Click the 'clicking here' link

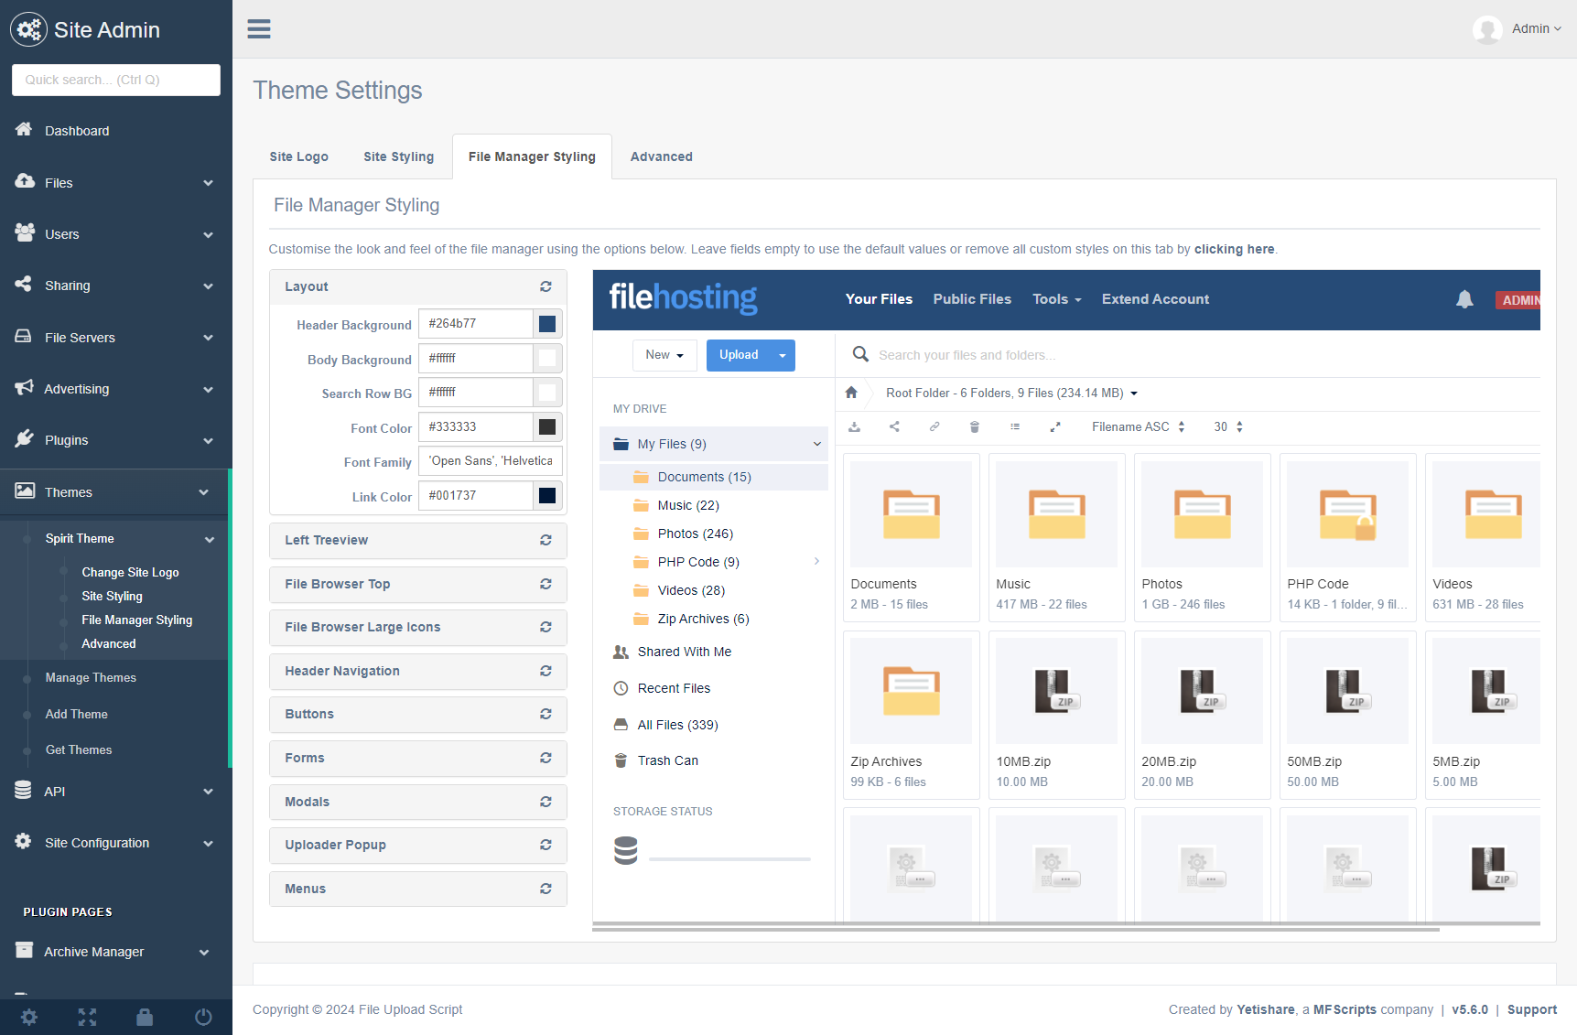pos(1234,249)
